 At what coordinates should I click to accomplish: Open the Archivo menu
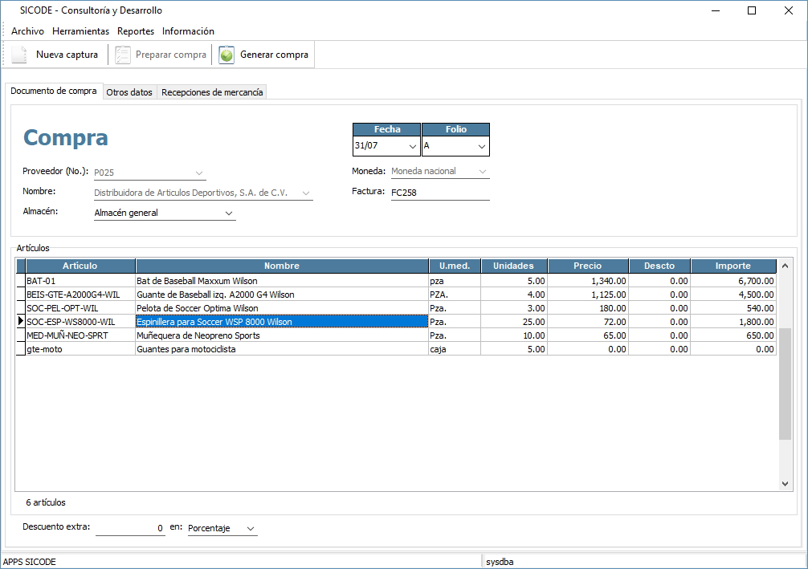point(27,31)
